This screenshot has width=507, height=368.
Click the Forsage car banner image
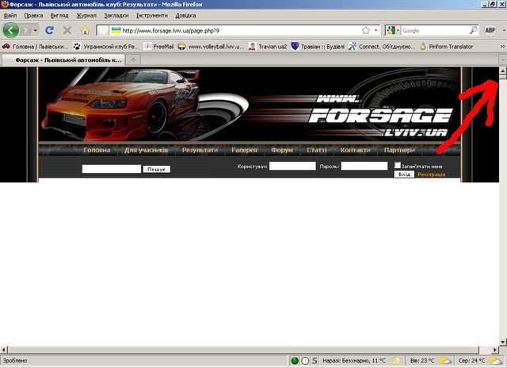coord(250,104)
